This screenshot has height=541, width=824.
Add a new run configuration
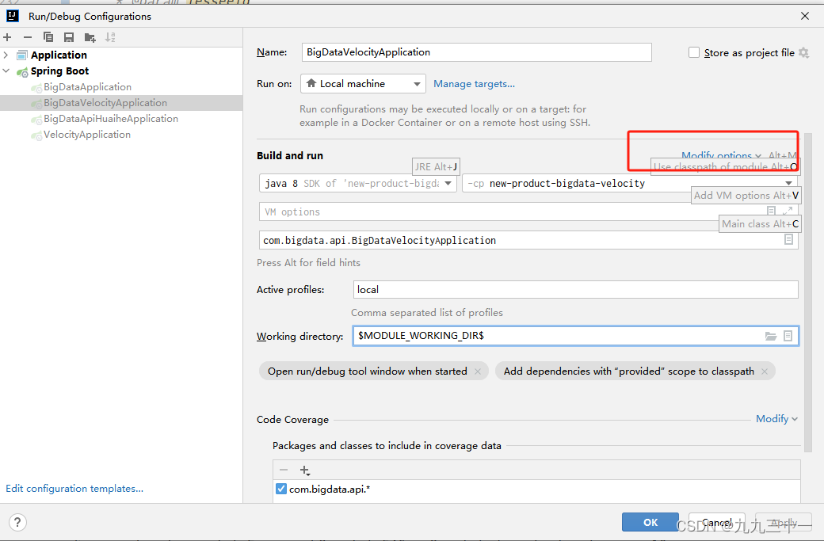tap(7, 37)
